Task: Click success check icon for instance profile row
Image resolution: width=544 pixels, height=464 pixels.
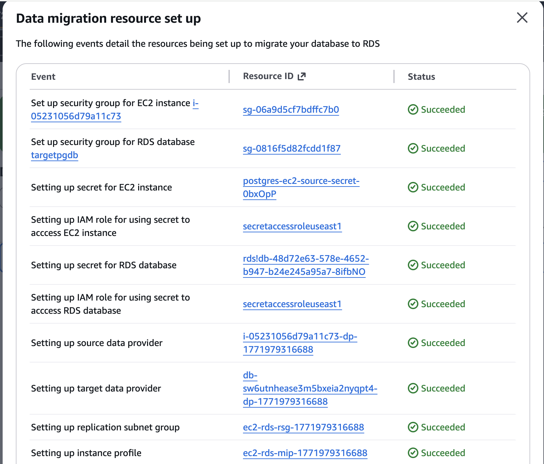Action: tap(413, 453)
